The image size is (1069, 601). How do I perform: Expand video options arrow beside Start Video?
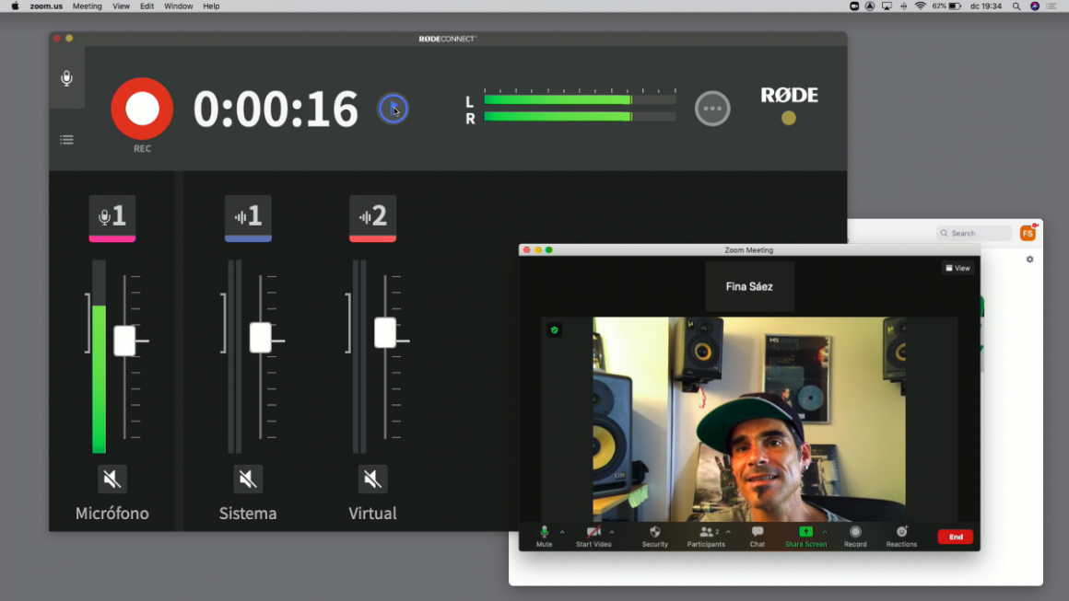pos(612,532)
